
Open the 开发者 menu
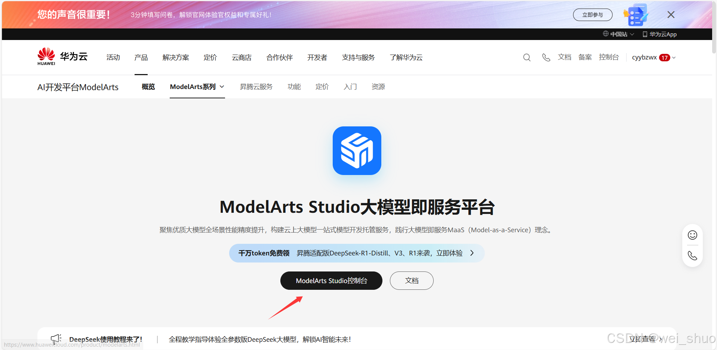pyautogui.click(x=317, y=57)
